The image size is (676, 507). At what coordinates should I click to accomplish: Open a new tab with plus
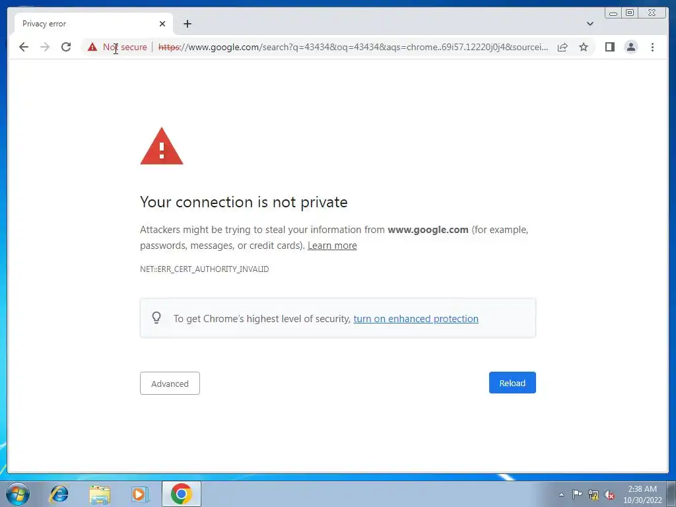(187, 24)
